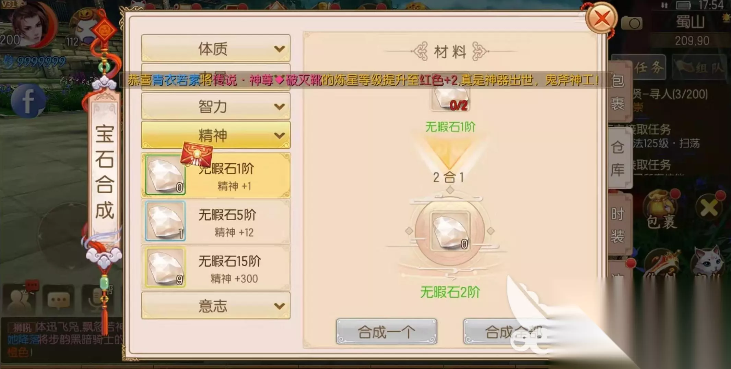
Task: Click the 无暇石2阶 result gem slot
Action: pyautogui.click(x=450, y=231)
